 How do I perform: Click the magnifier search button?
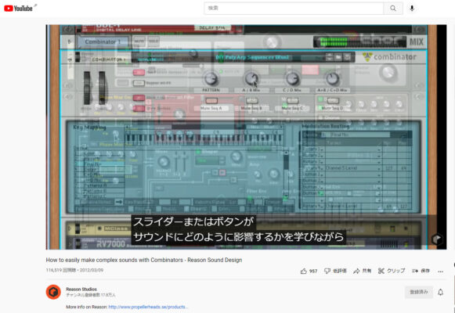click(x=393, y=8)
